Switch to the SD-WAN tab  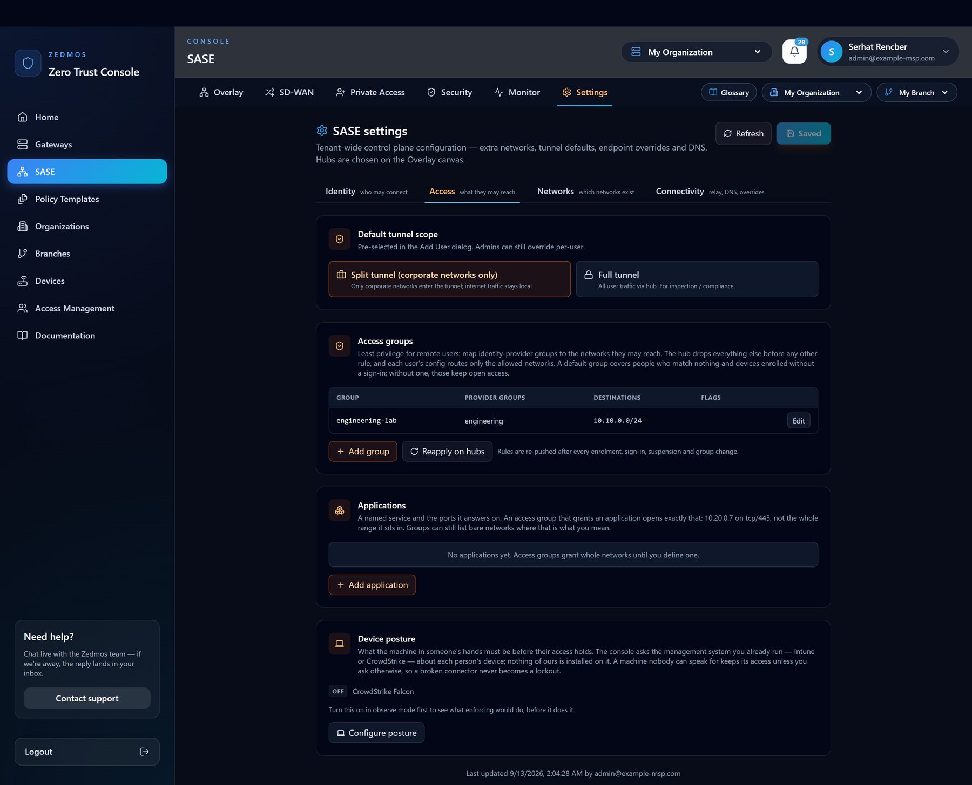[x=289, y=92]
